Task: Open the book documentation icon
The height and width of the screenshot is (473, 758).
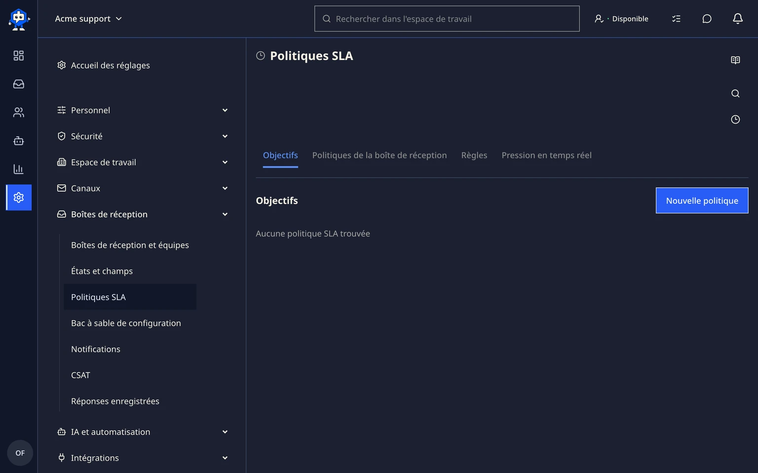Action: [x=735, y=60]
